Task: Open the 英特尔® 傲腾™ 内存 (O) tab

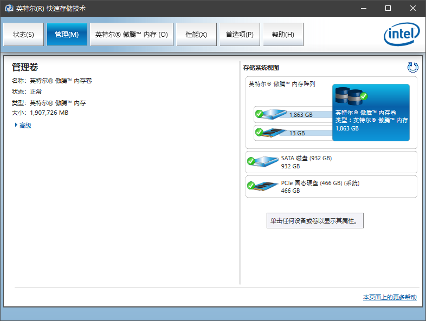Action: tap(132, 35)
